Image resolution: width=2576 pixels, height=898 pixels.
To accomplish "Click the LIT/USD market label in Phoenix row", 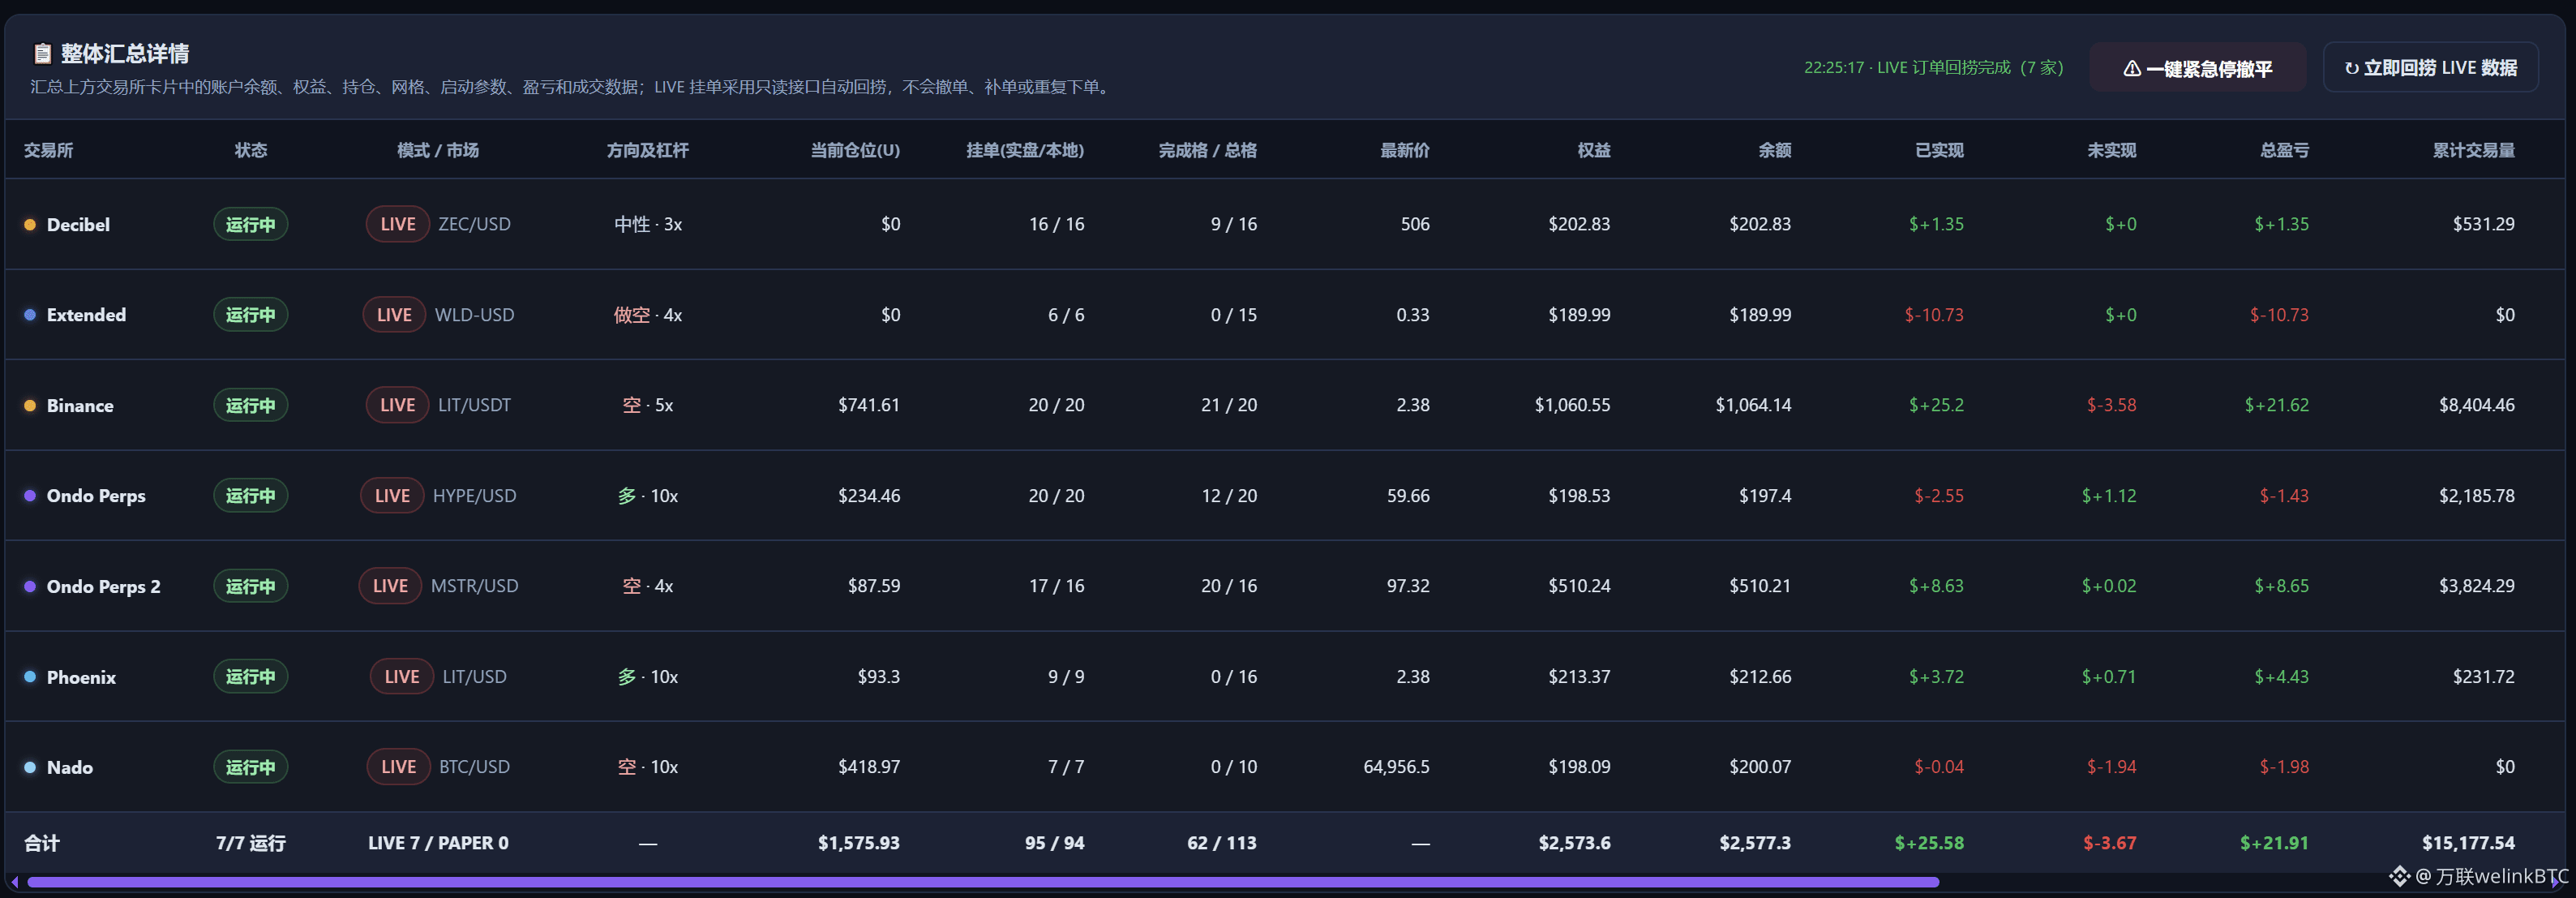I will (475, 677).
